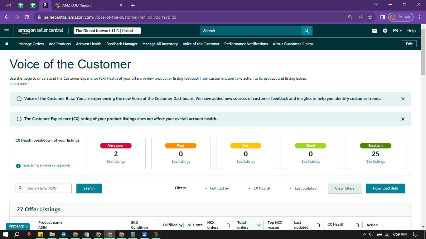Open How is CX Health calculated link
The width and height of the screenshot is (426, 239).
coord(46,166)
